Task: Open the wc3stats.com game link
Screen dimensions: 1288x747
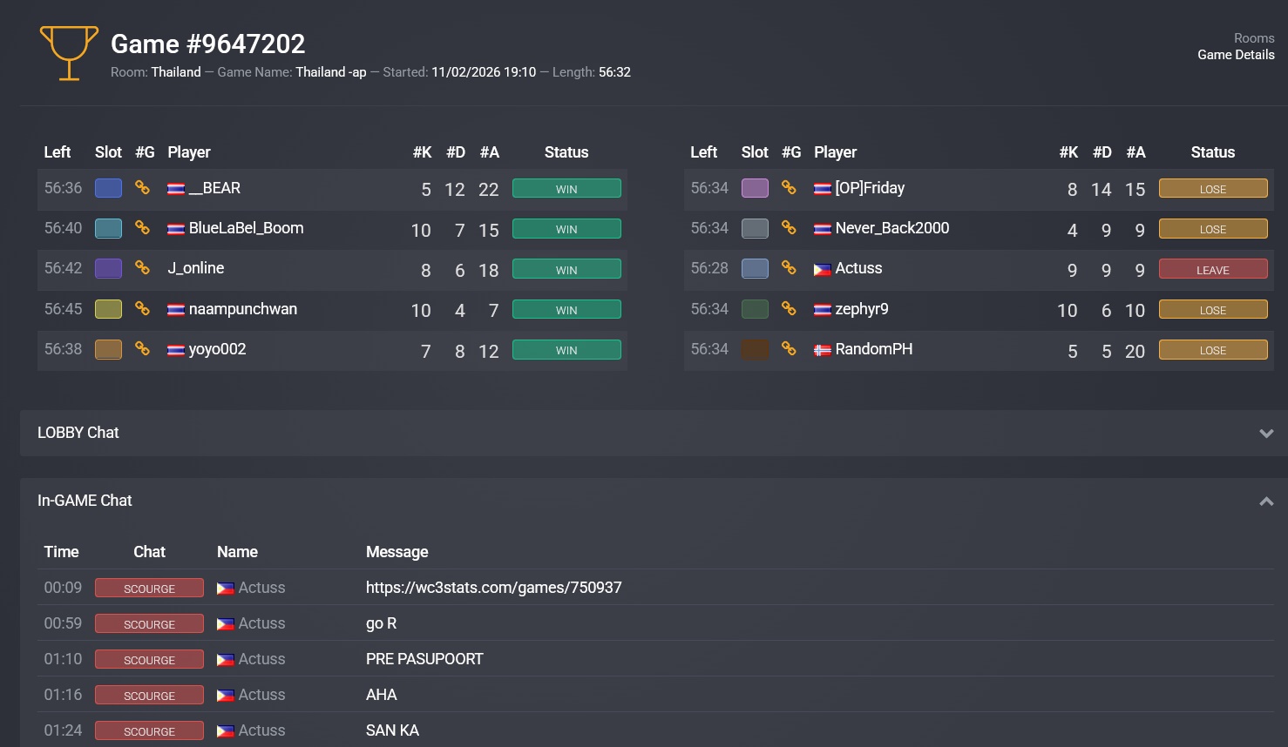Action: [493, 588]
